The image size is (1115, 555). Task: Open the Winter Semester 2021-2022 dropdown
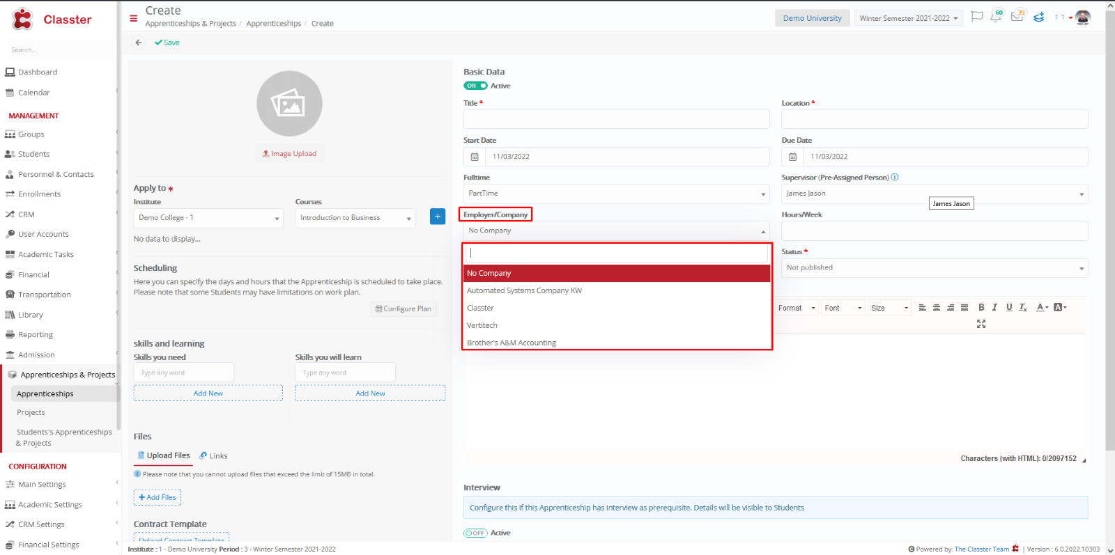pos(909,18)
